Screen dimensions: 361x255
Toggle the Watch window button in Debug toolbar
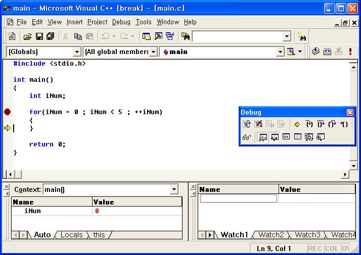point(263,137)
